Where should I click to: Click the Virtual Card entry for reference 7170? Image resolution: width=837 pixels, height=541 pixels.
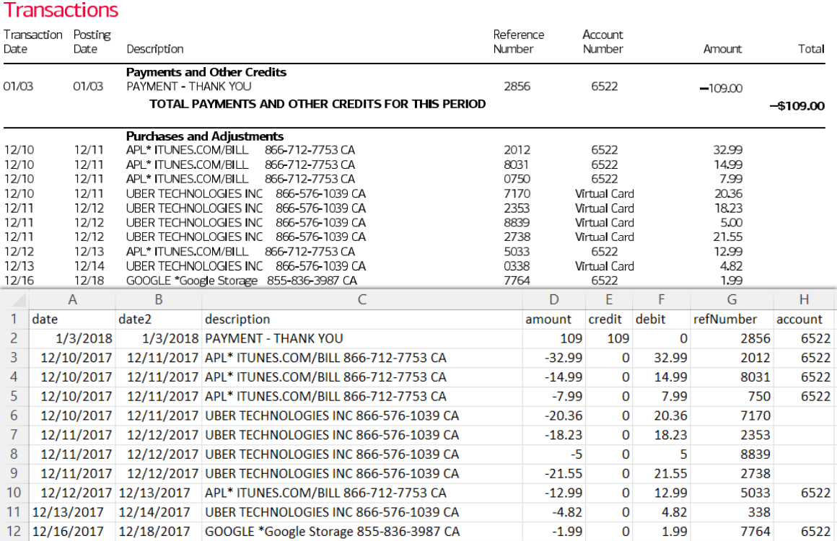tap(603, 193)
